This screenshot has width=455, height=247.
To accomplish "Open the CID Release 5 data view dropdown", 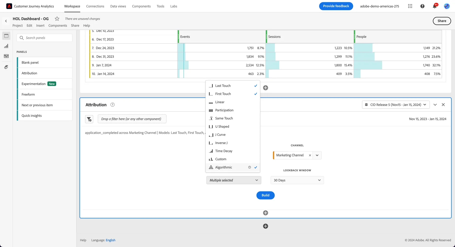I will [396, 105].
